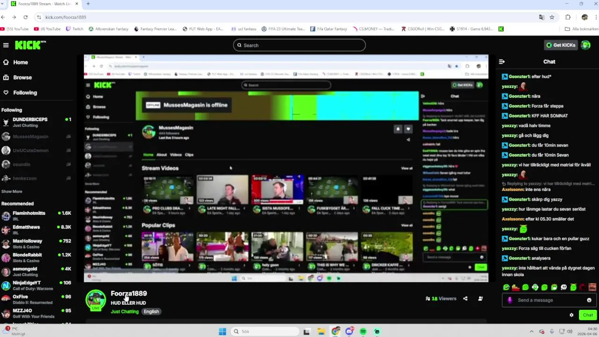Click the green Chat send button

click(588, 315)
